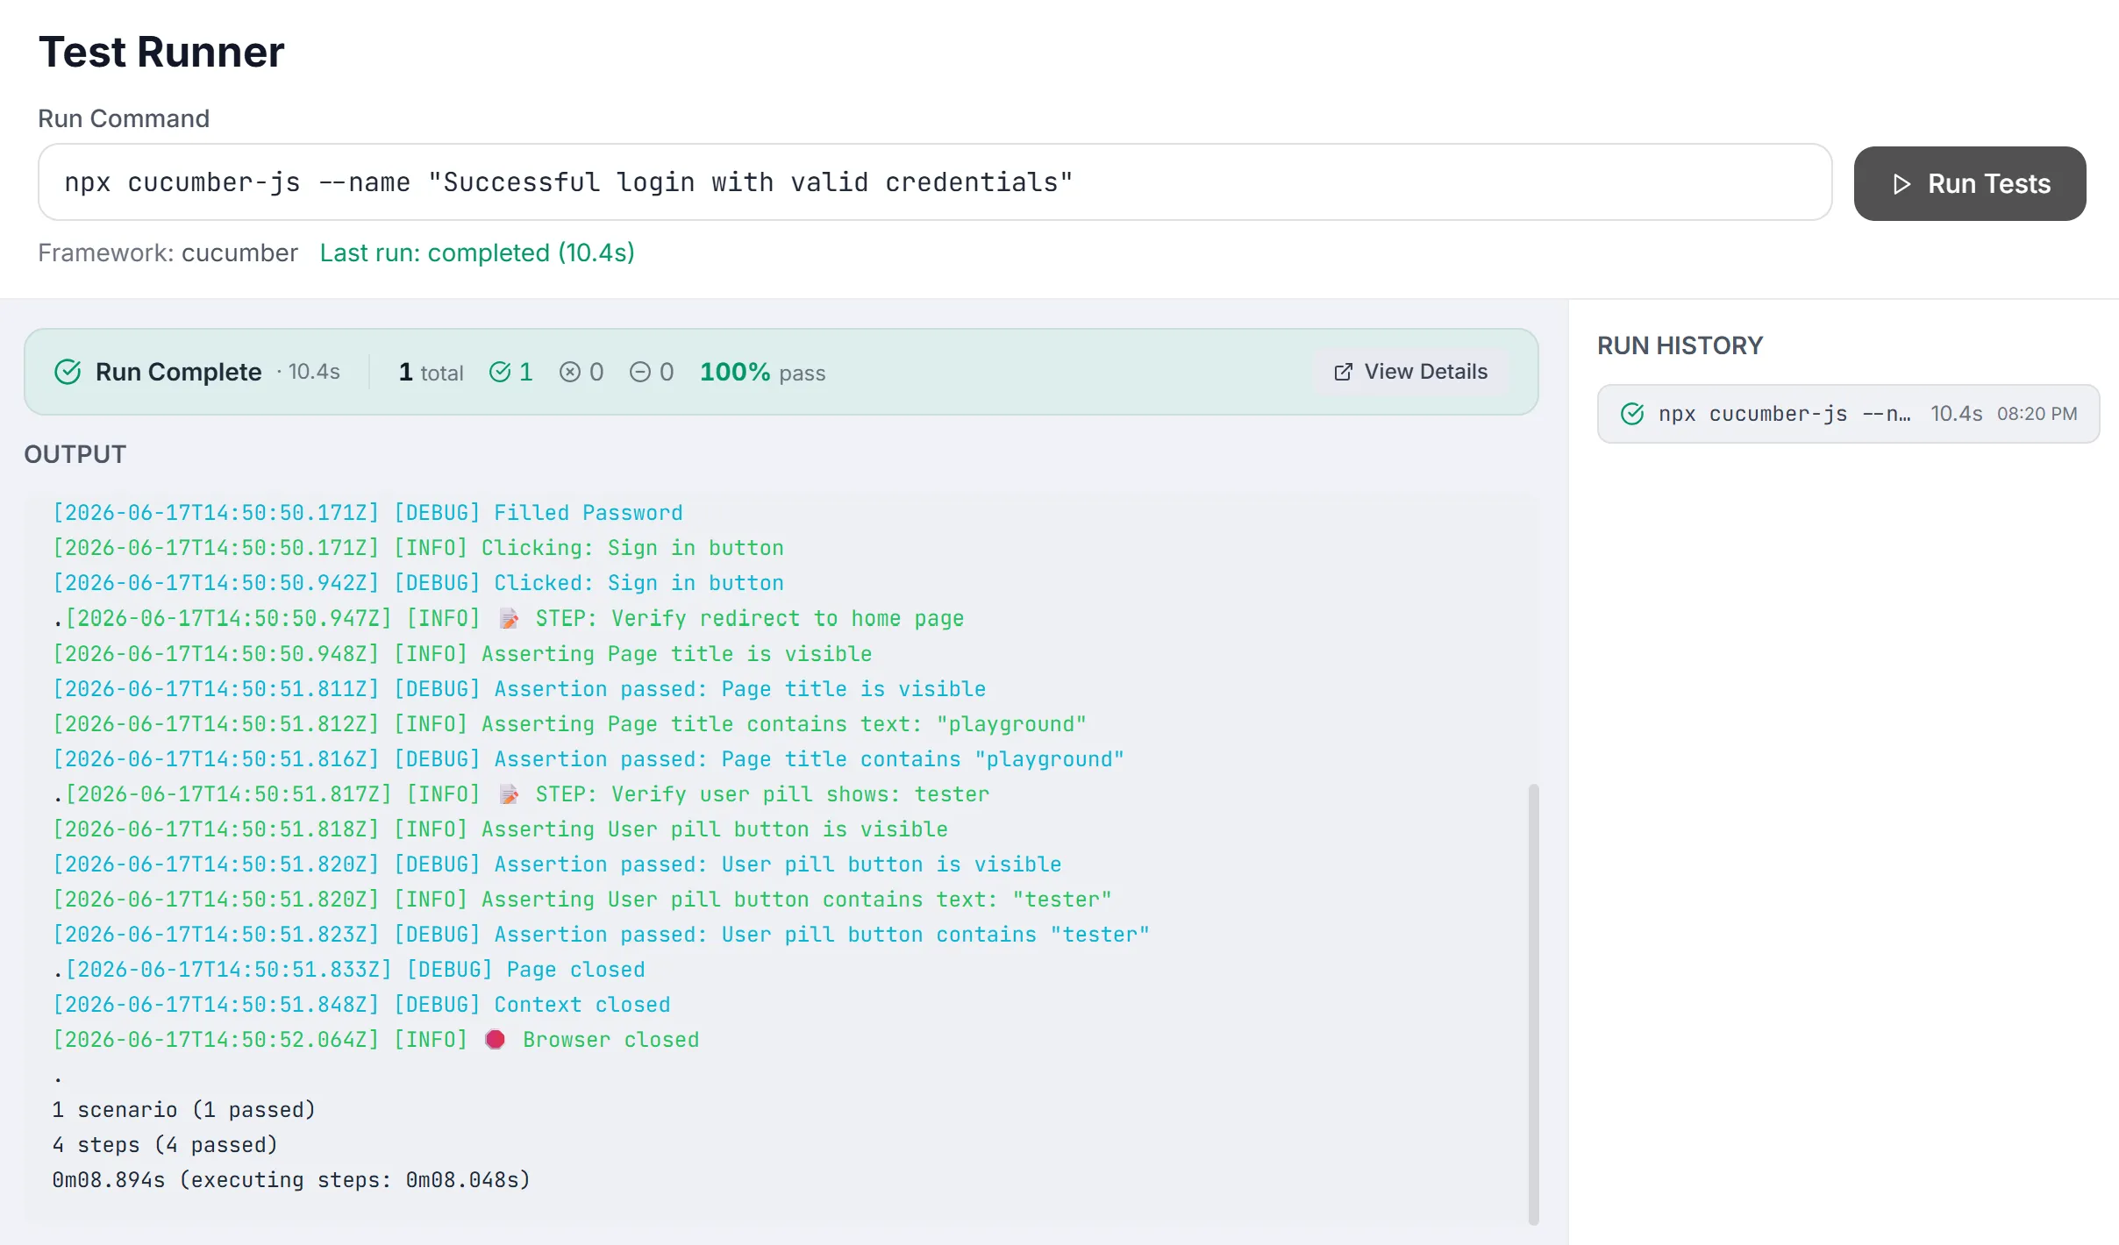The width and height of the screenshot is (2119, 1245).
Task: Click log line "Clicking: Sign in button"
Action: [x=418, y=548]
